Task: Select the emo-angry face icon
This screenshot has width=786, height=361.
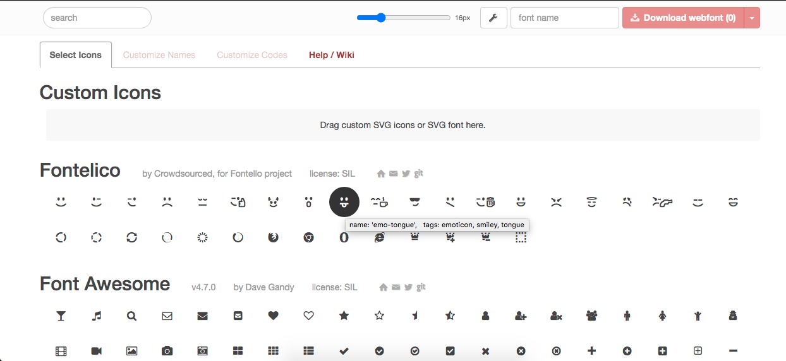Action: (557, 202)
